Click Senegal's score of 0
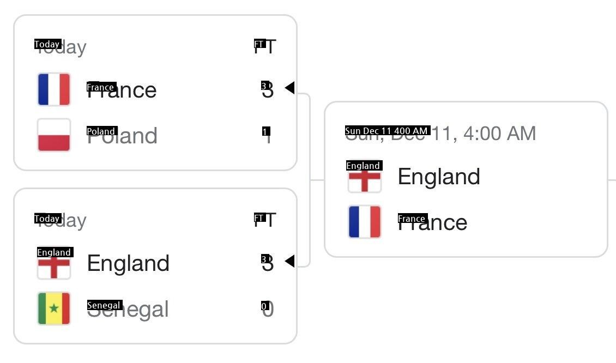This screenshot has width=616, height=363. tap(267, 309)
